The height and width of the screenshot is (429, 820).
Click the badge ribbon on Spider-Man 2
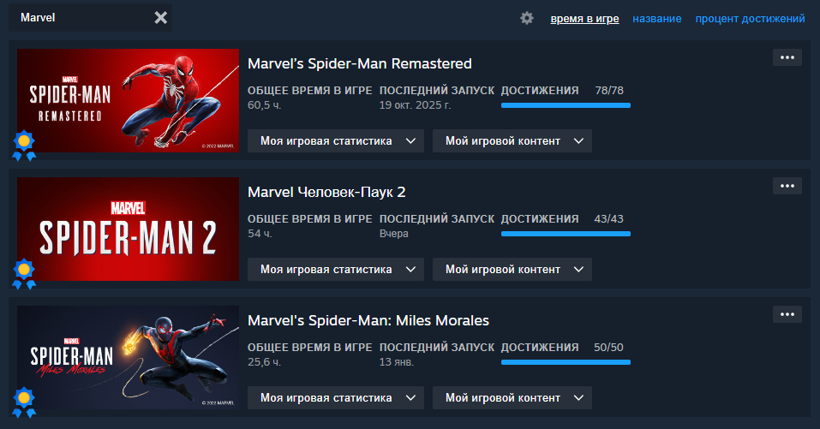(24, 273)
